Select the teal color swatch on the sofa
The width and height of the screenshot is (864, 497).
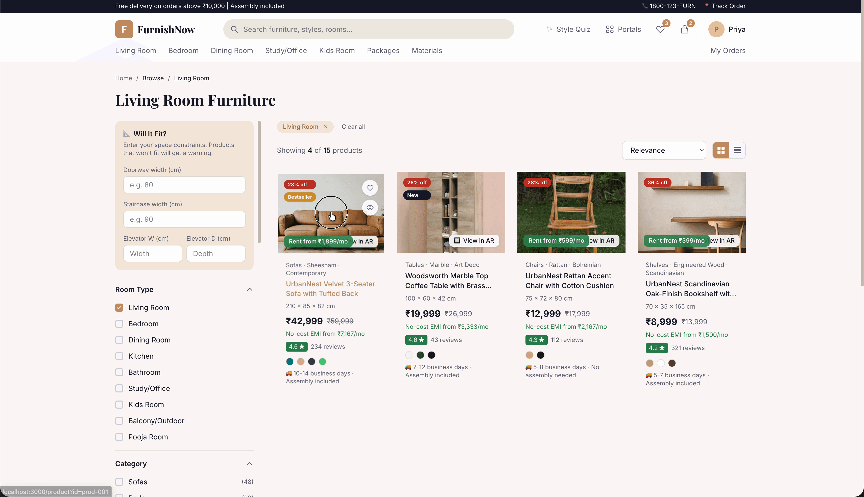(290, 361)
